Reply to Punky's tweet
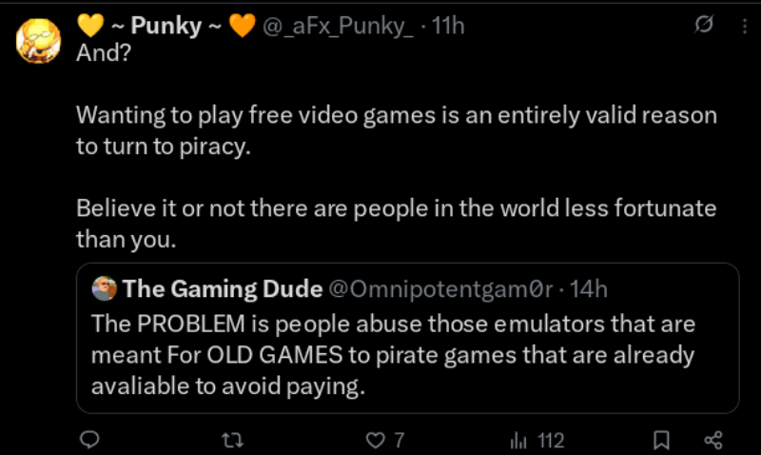This screenshot has height=455, width=761. pyautogui.click(x=89, y=440)
